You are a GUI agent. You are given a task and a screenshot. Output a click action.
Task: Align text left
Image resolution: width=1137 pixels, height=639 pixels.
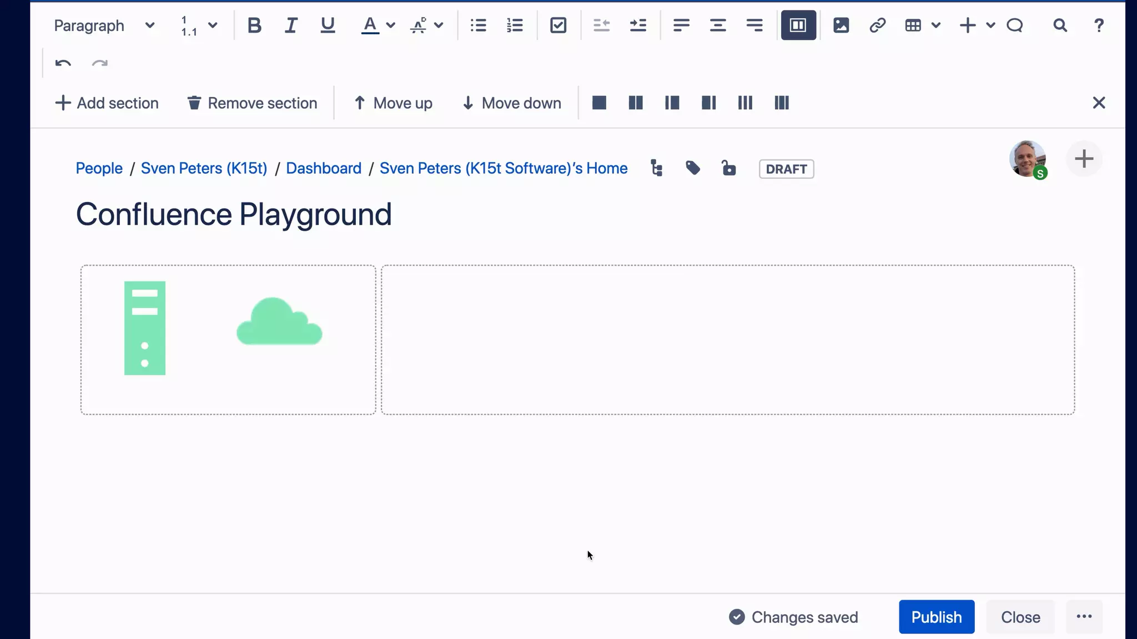[681, 25]
